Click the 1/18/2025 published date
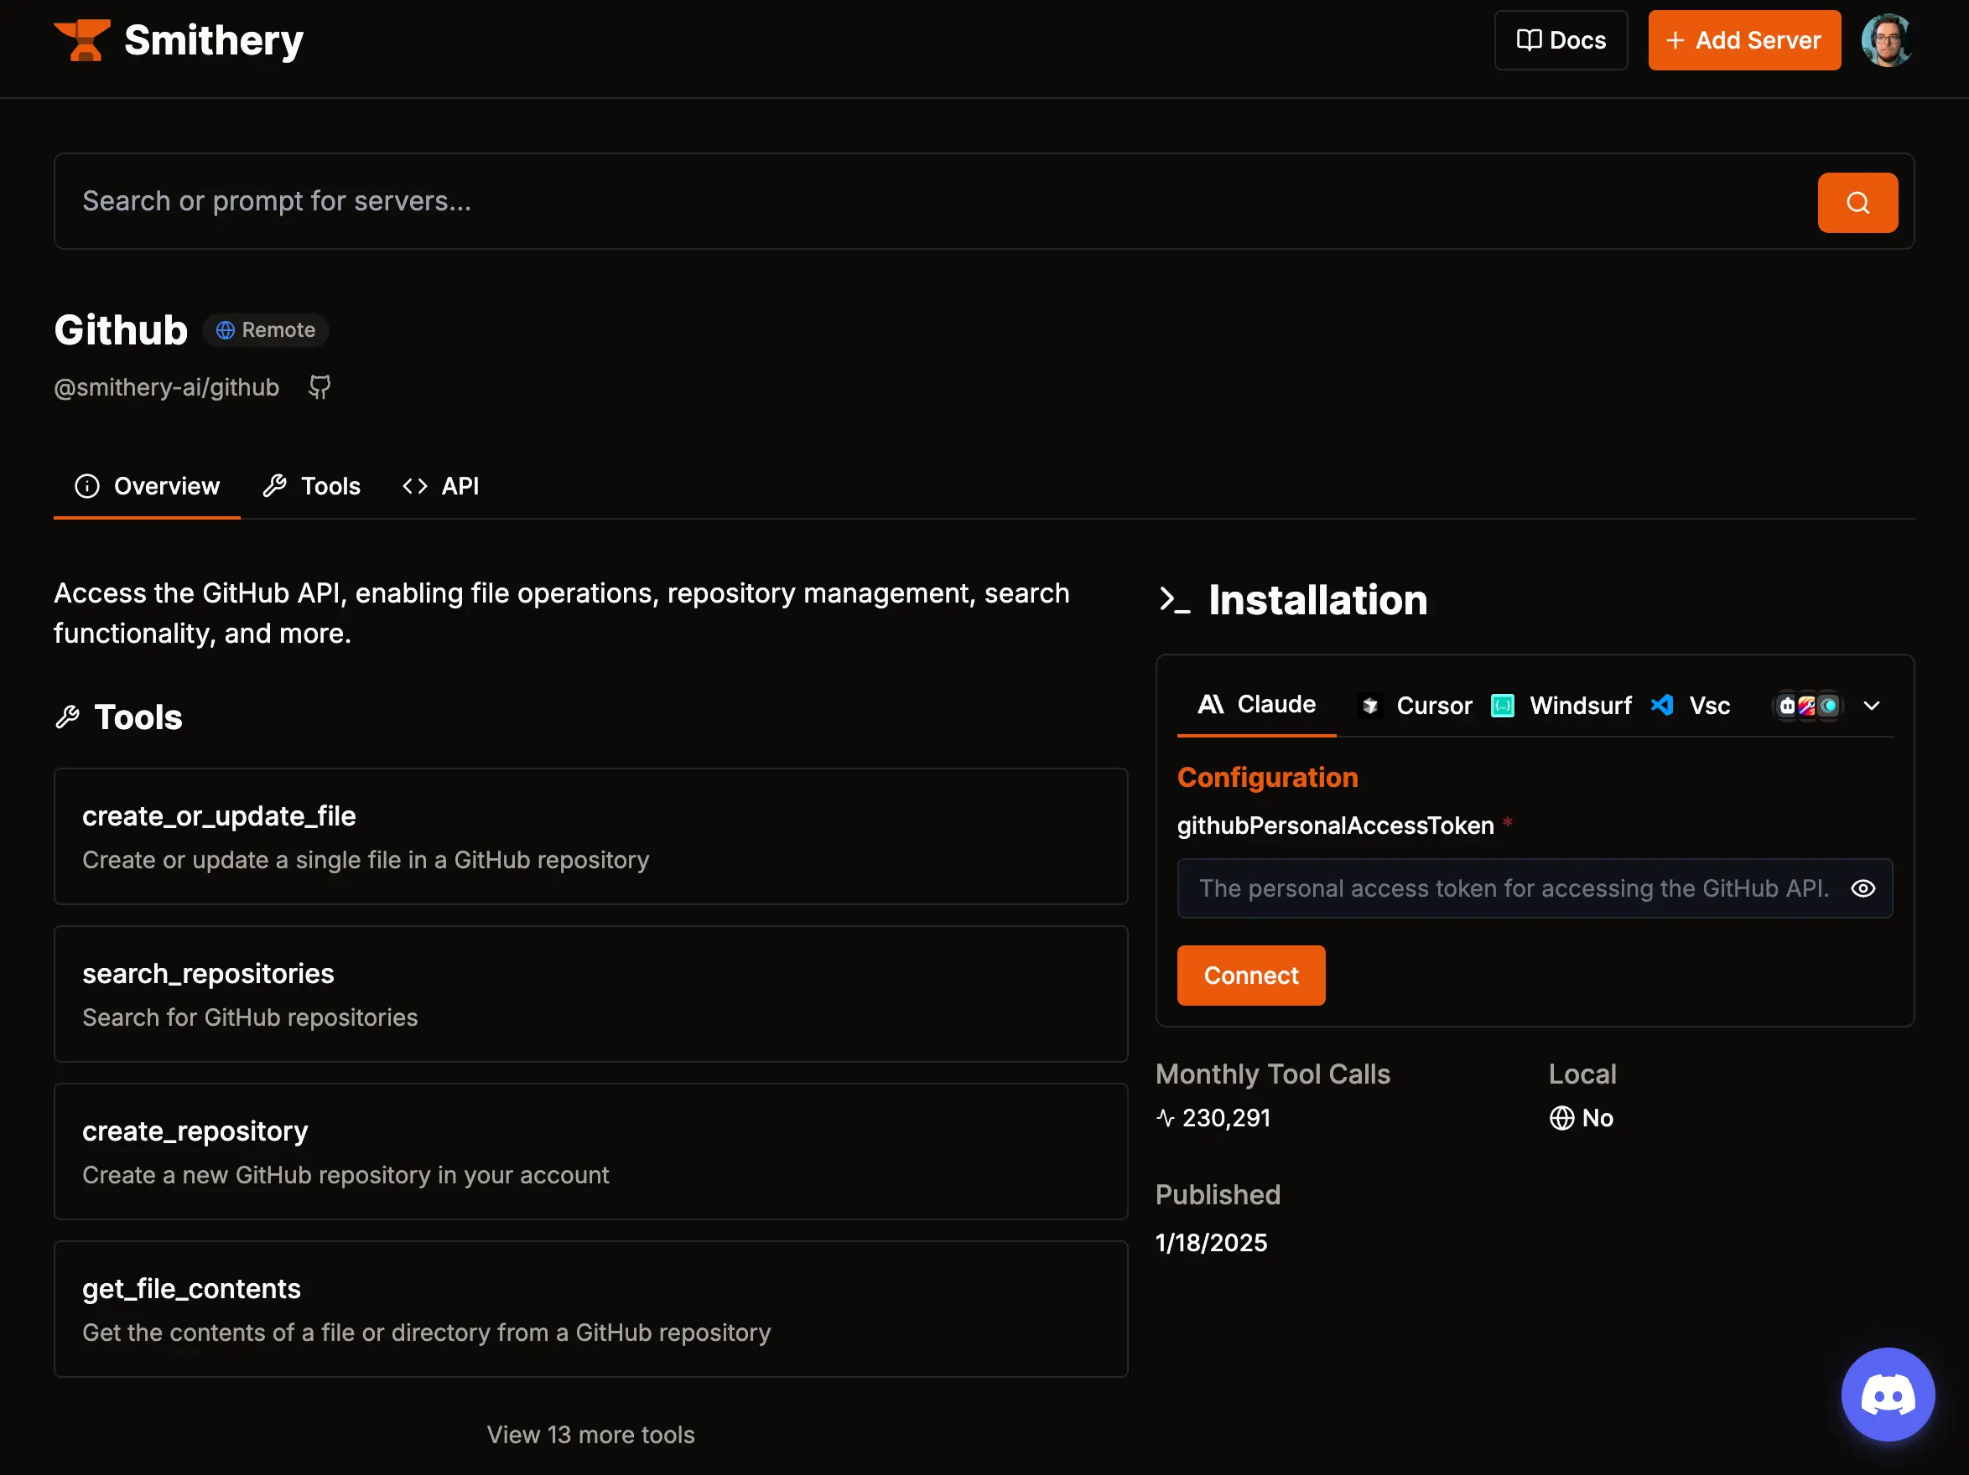 point(1211,1243)
